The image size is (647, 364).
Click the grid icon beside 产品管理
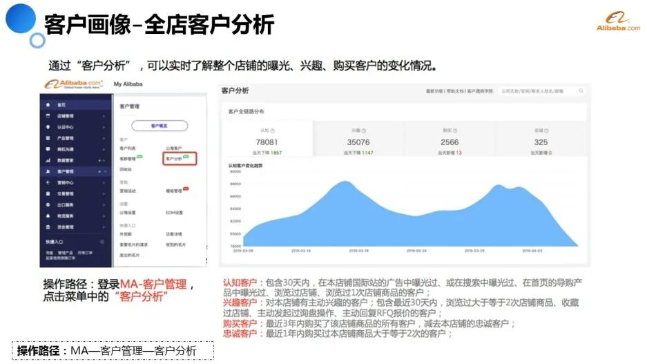48,138
